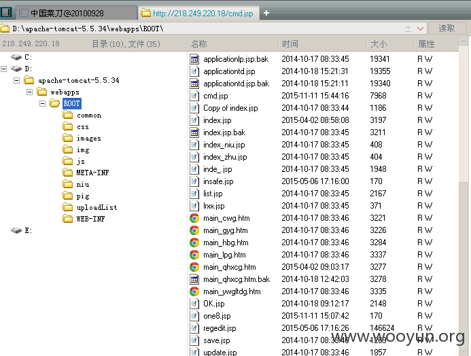Select the index_zhu.jsp file icon
471x356 pixels.
tap(194, 157)
